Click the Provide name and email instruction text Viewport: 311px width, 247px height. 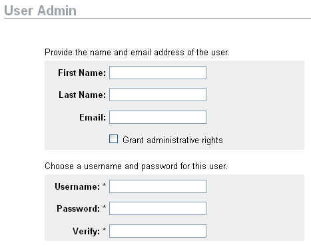[137, 53]
